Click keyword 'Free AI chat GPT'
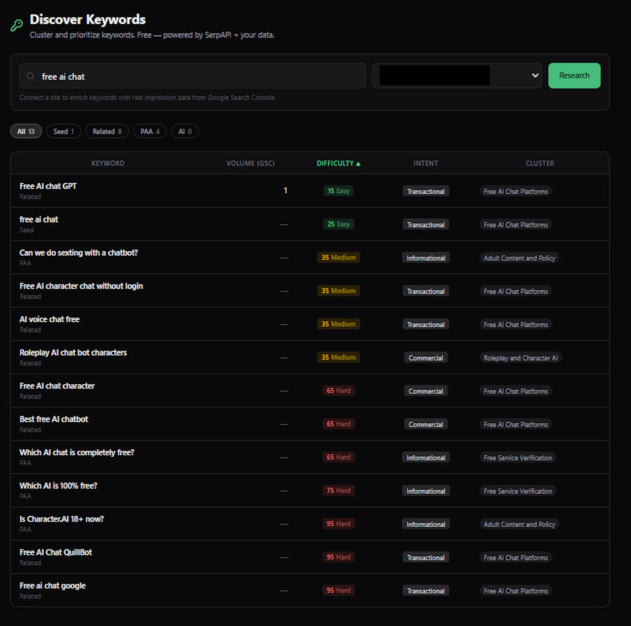The width and height of the screenshot is (631, 626). point(48,186)
